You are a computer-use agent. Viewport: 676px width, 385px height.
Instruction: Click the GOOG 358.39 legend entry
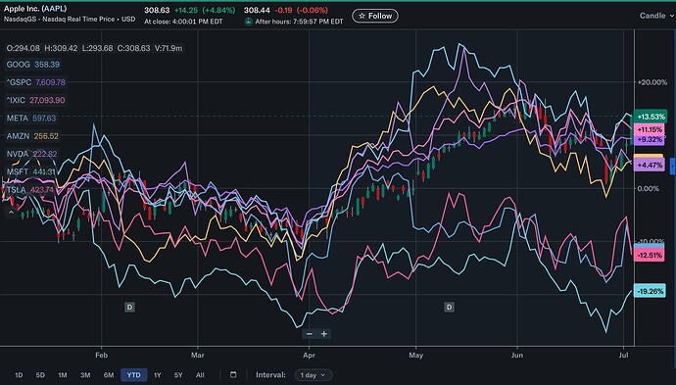32,65
